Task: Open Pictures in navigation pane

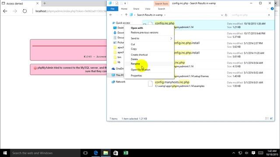Action: [119, 43]
